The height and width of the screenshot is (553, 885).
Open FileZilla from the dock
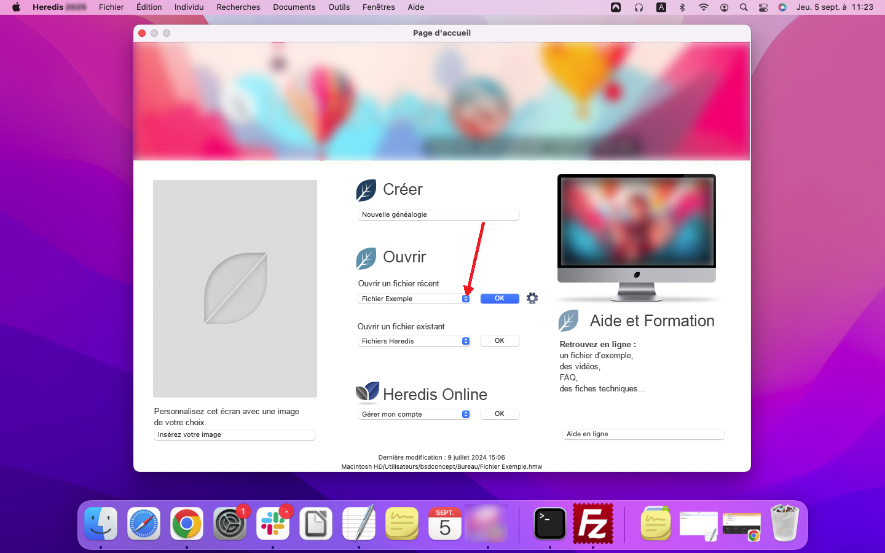coord(592,524)
